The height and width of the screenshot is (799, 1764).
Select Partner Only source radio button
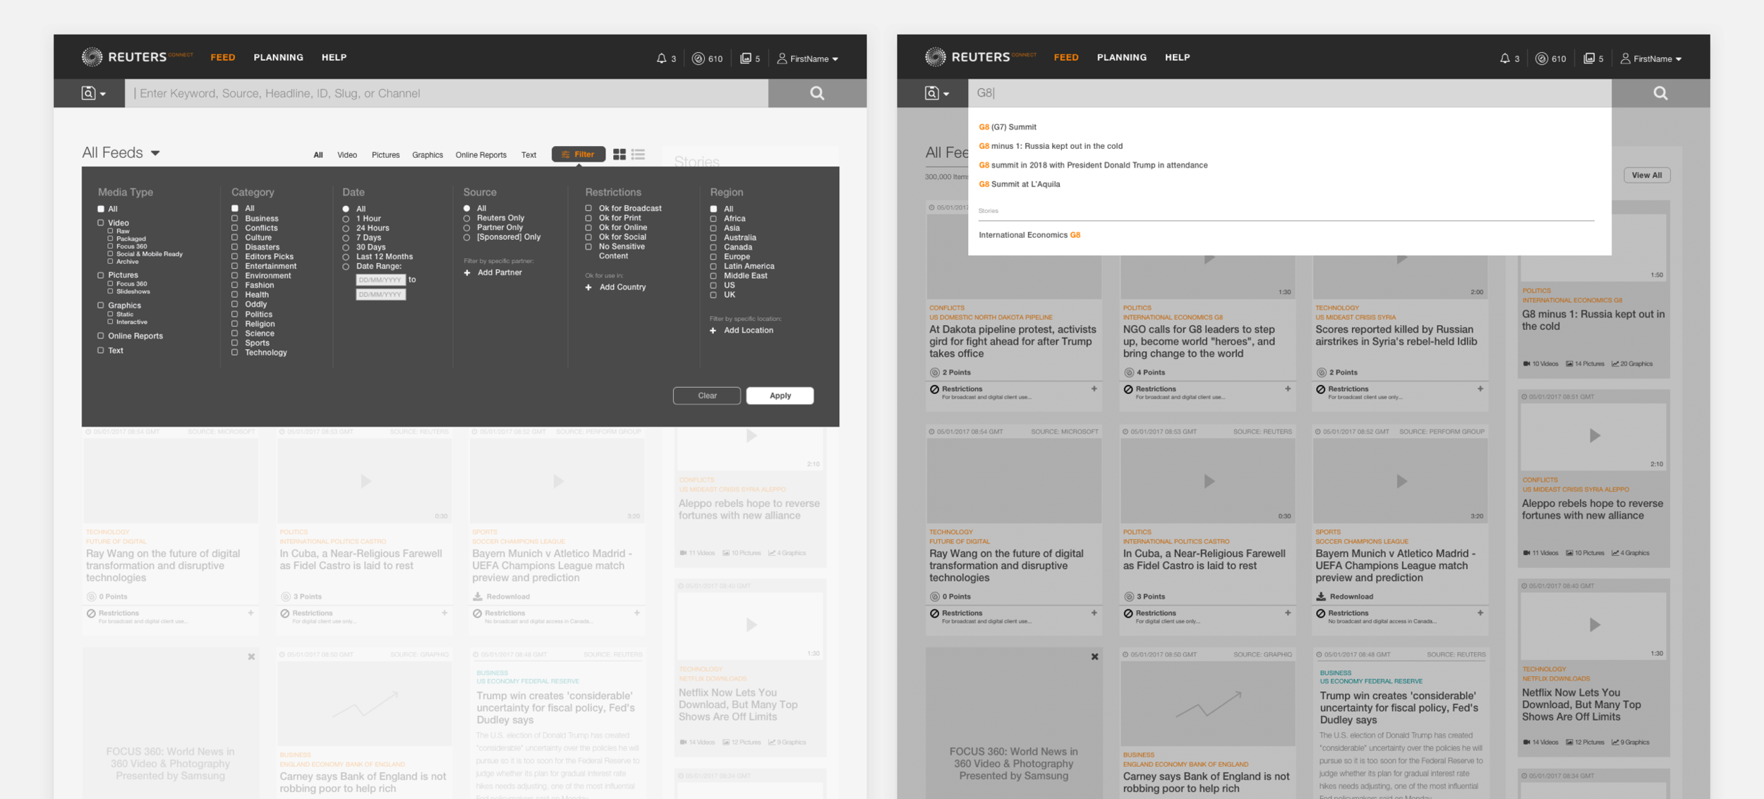click(x=466, y=228)
